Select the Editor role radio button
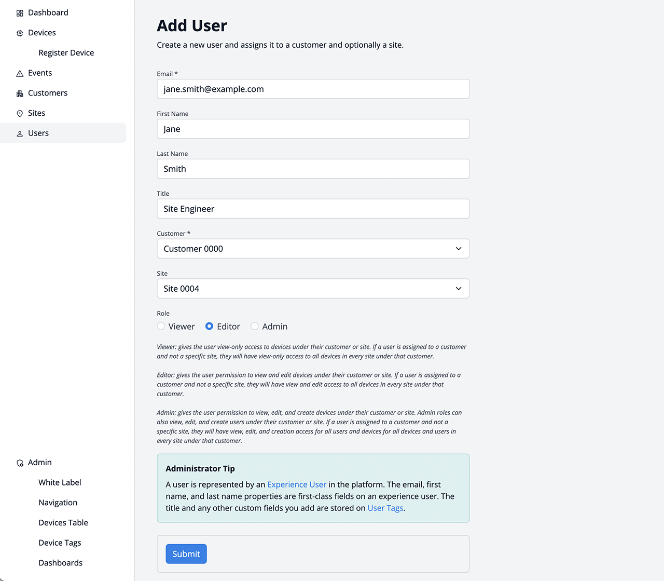This screenshot has width=664, height=581. coord(209,326)
